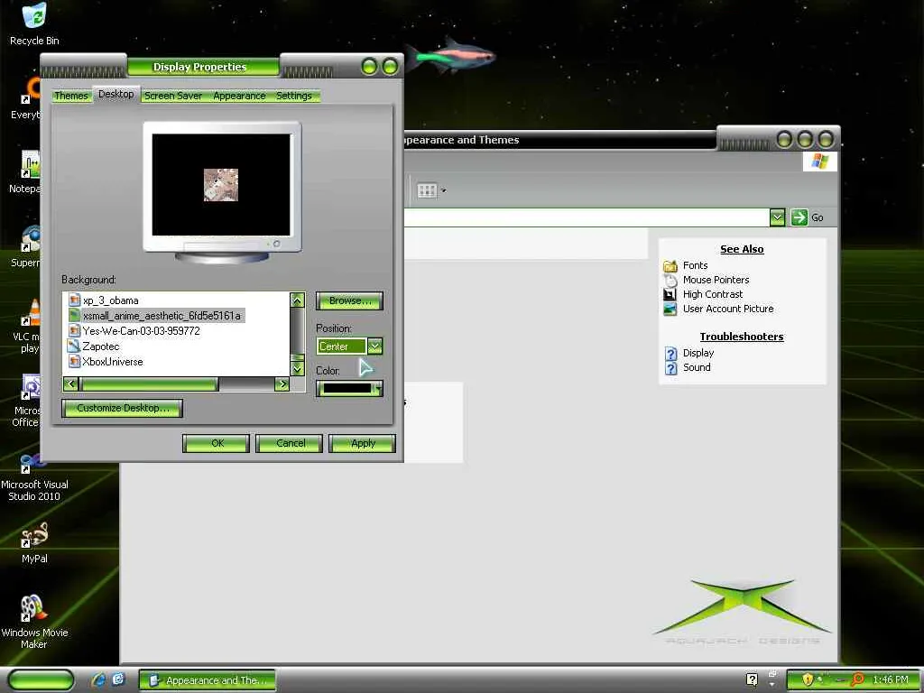
Task: Click the green Start button
Action: coord(41,680)
